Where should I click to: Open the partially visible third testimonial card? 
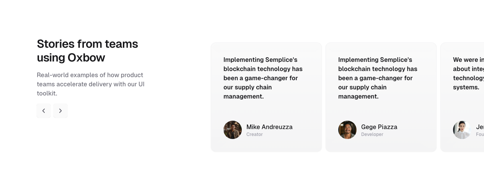pos(463,109)
